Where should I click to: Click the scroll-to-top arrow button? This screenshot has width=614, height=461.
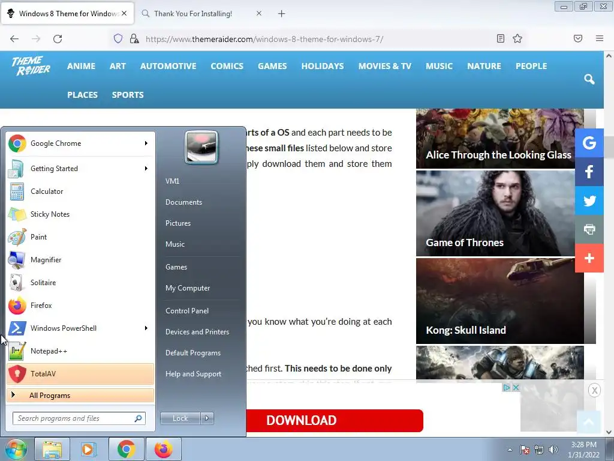[589, 422]
